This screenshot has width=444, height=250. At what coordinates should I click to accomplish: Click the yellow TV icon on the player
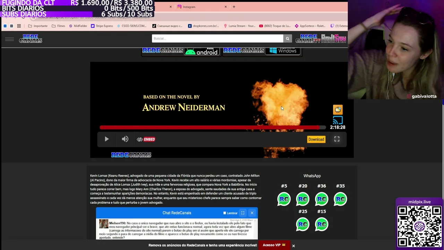[x=338, y=110]
